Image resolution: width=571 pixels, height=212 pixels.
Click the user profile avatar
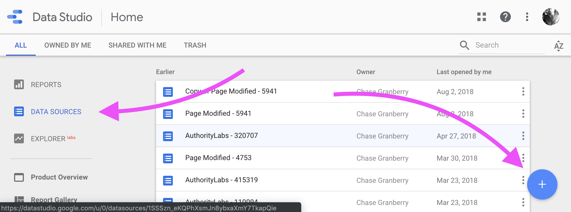click(x=551, y=17)
